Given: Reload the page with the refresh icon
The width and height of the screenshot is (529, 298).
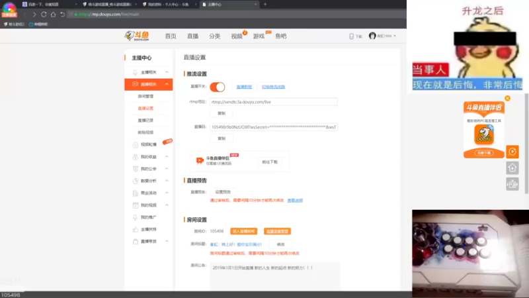Looking at the screenshot, I should (44, 15).
